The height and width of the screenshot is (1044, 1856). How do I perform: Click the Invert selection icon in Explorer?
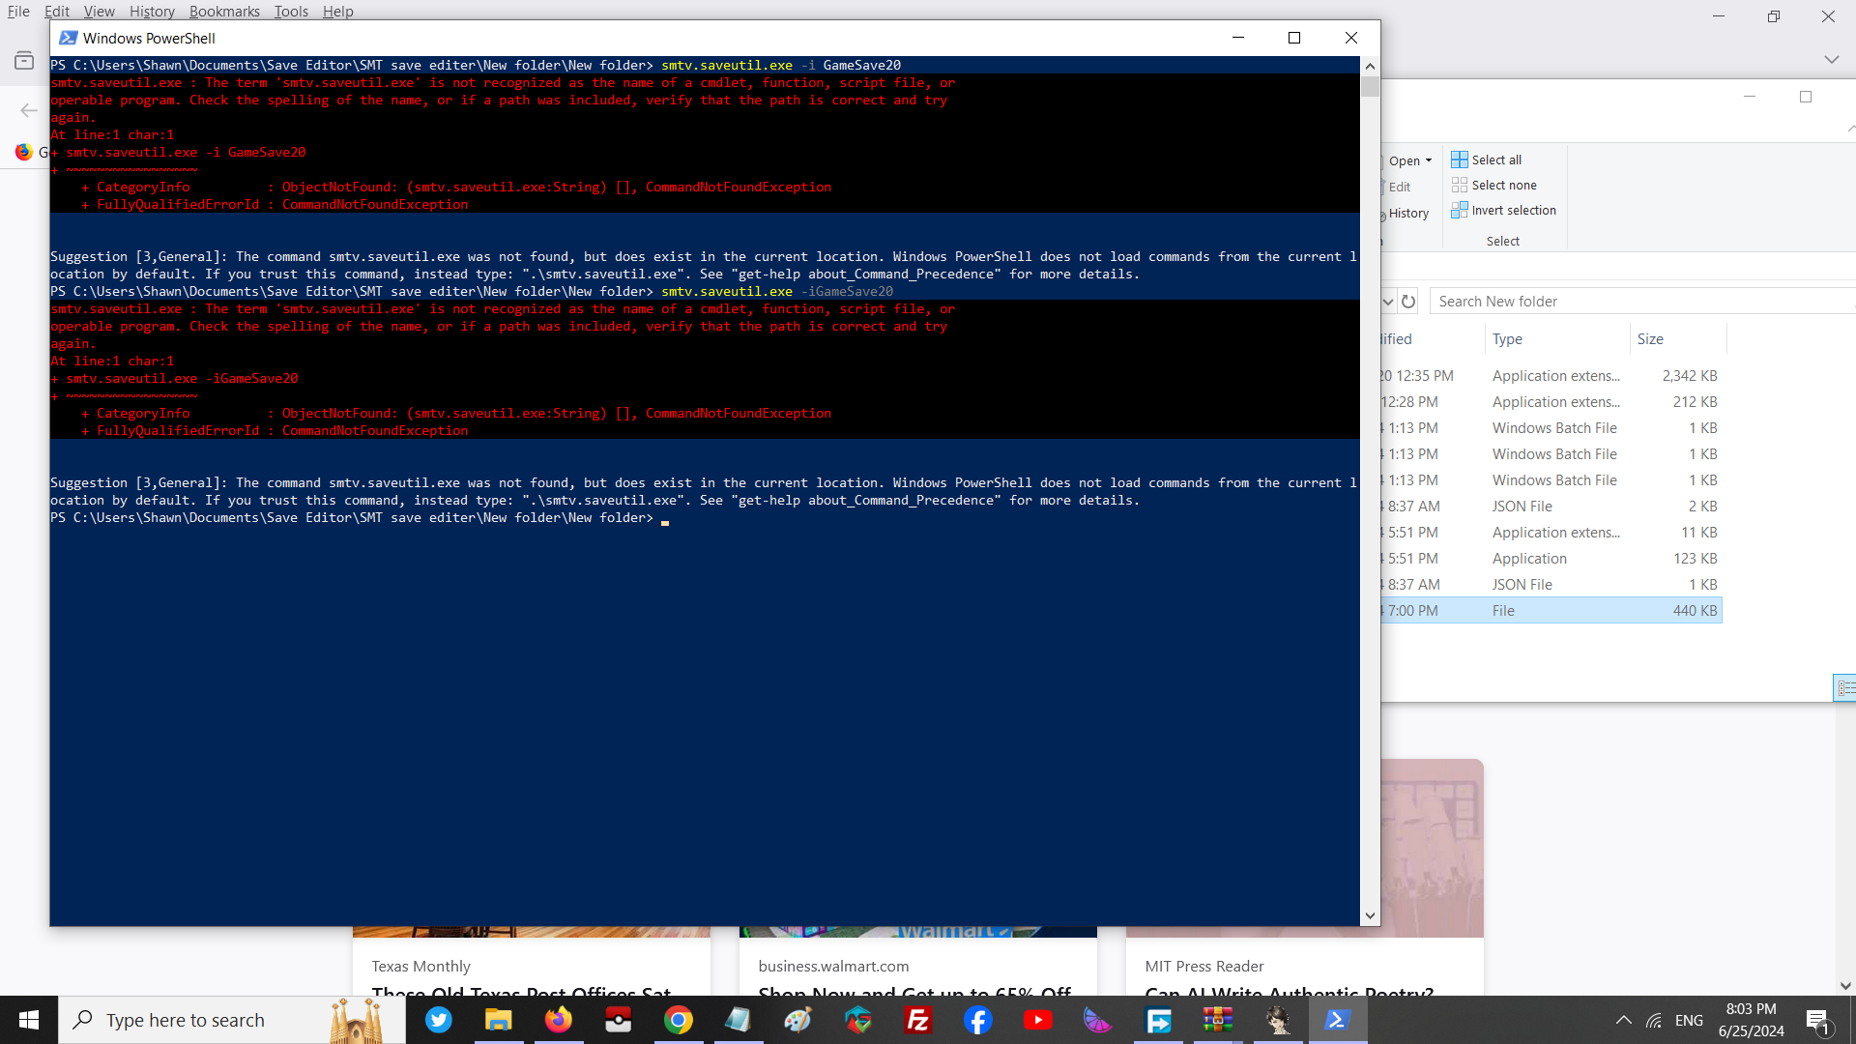[1460, 210]
